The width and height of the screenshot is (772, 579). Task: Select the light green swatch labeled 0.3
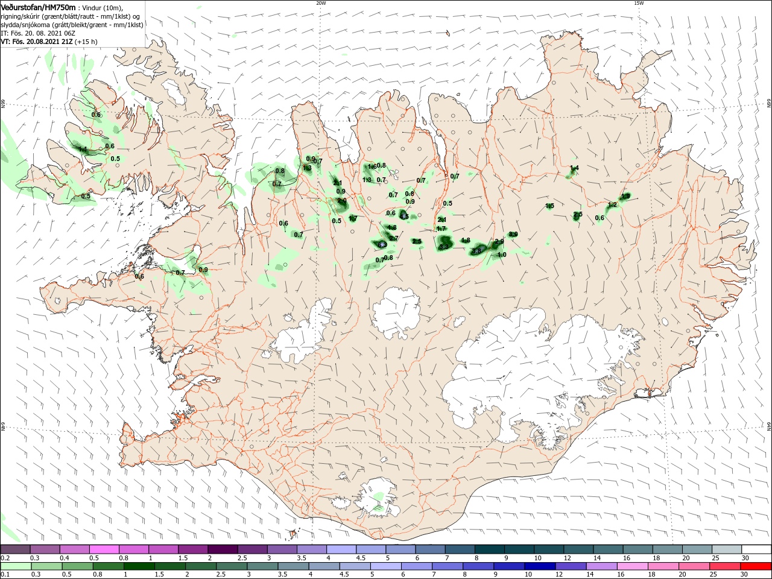click(x=46, y=566)
